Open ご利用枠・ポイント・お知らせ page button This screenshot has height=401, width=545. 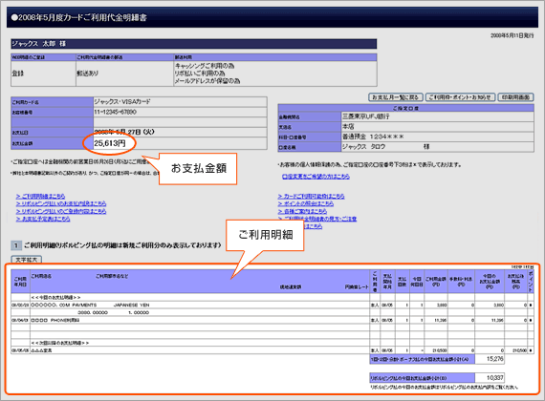click(x=460, y=97)
